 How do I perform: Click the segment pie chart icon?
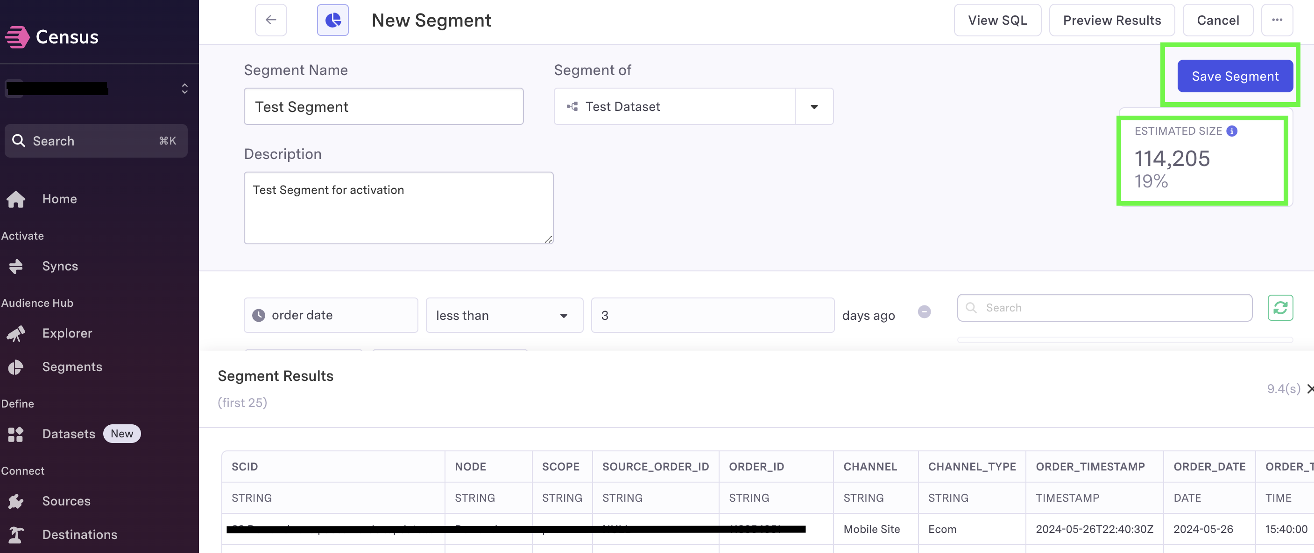point(332,21)
